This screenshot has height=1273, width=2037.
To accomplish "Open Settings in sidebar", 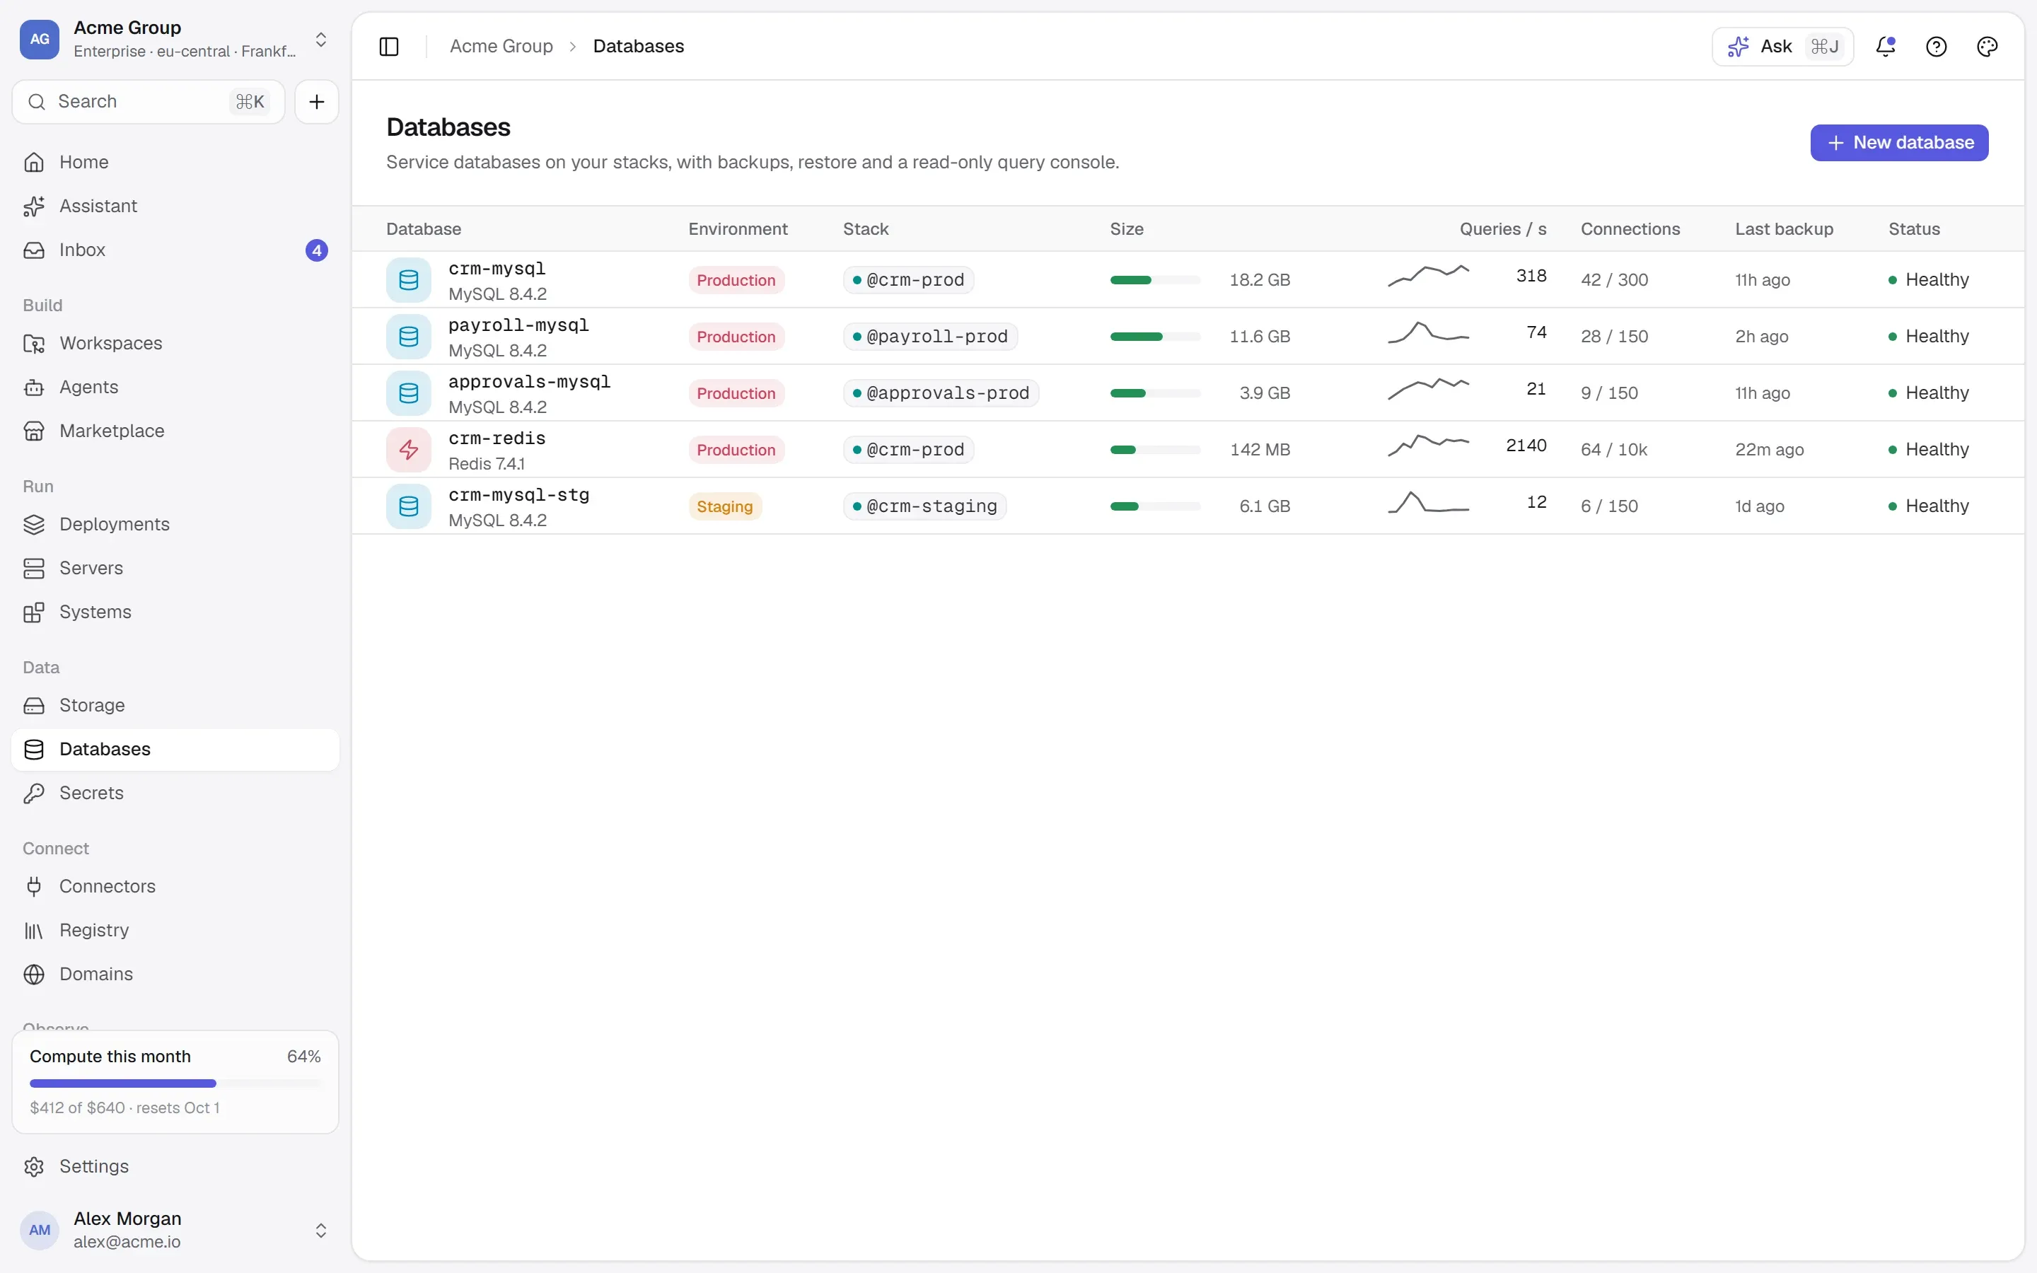I will pos(175,1166).
